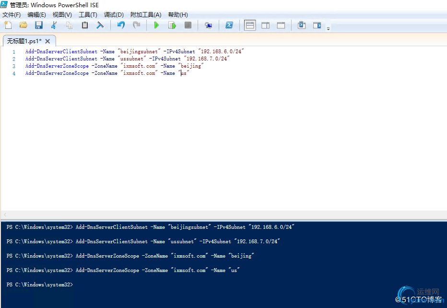Redo the last undone edit

[137, 25]
